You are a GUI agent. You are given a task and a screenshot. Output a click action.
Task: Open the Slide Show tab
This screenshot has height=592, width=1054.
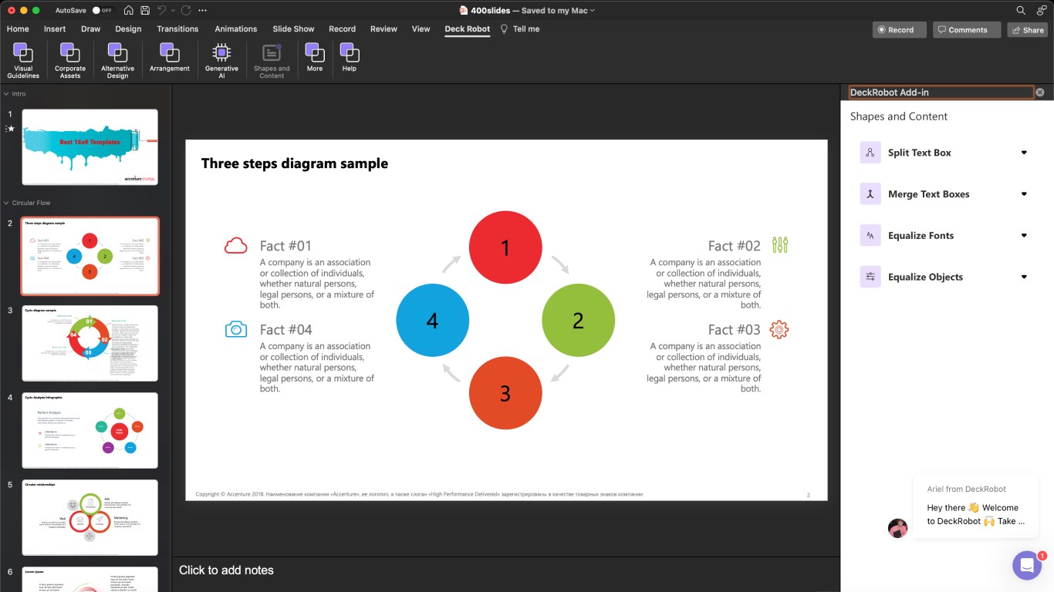[x=293, y=29]
